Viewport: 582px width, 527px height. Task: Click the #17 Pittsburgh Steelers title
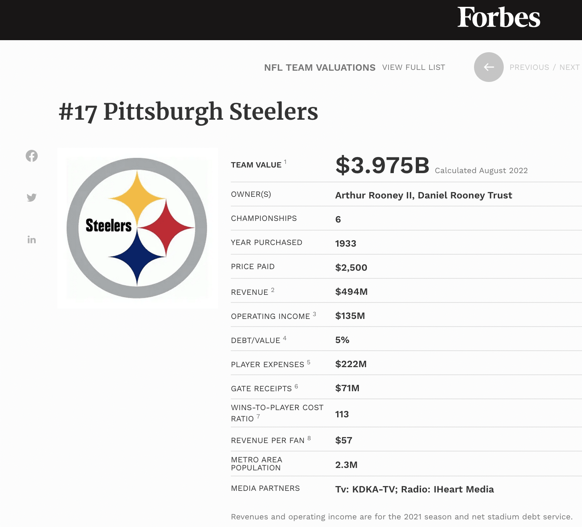click(x=188, y=112)
